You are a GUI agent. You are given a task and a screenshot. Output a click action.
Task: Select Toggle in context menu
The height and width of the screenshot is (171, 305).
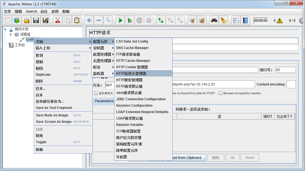(63, 142)
